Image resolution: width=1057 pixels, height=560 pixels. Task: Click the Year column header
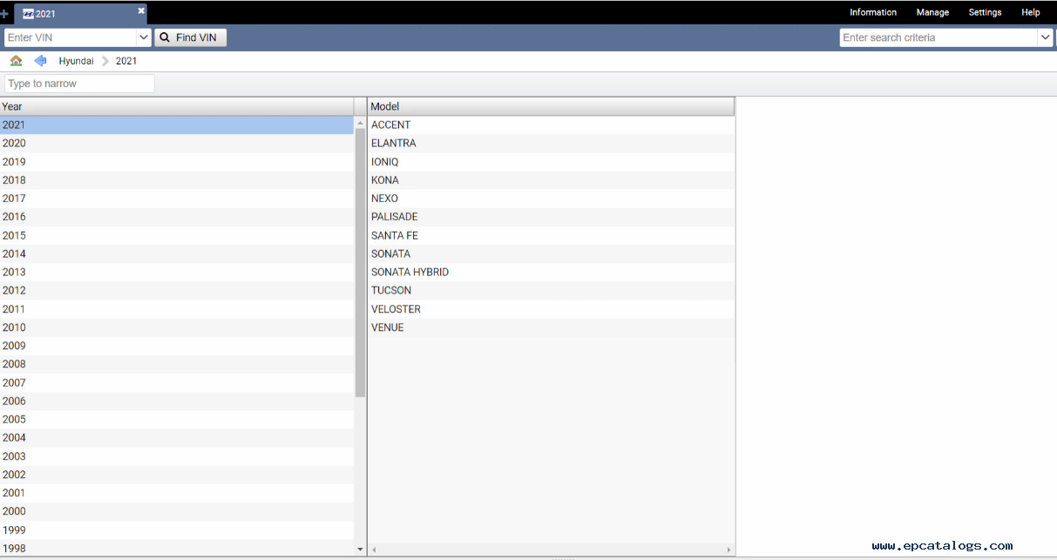click(x=177, y=106)
